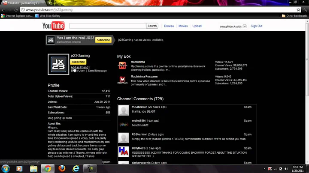The image size is (309, 173).
Task: Show hidden system tray icons
Action: [x=264, y=169]
